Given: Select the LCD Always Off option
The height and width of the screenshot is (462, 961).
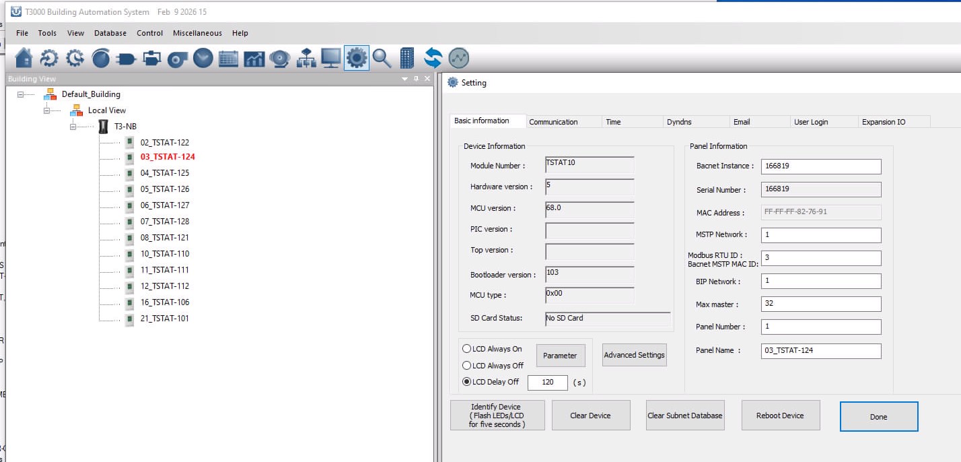Looking at the screenshot, I should [x=466, y=365].
